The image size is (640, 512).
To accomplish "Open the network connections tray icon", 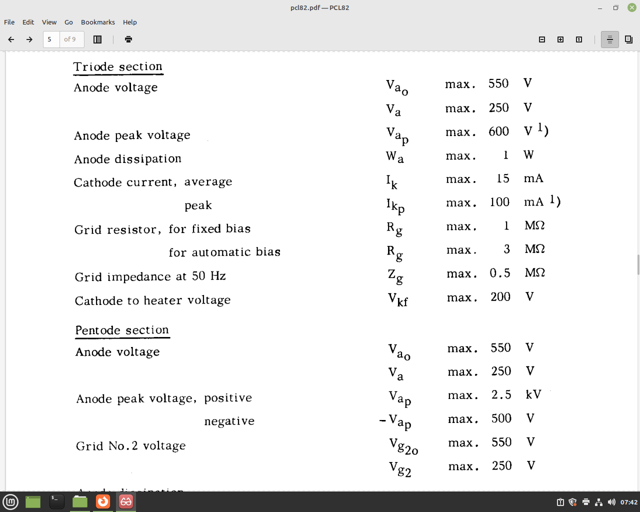I will 598,502.
